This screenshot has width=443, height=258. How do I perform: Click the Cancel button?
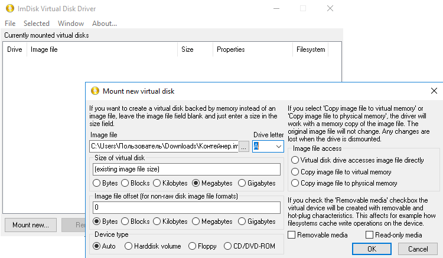tap(418, 249)
